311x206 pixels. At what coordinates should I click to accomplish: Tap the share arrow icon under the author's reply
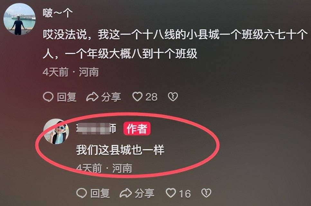(x=126, y=193)
